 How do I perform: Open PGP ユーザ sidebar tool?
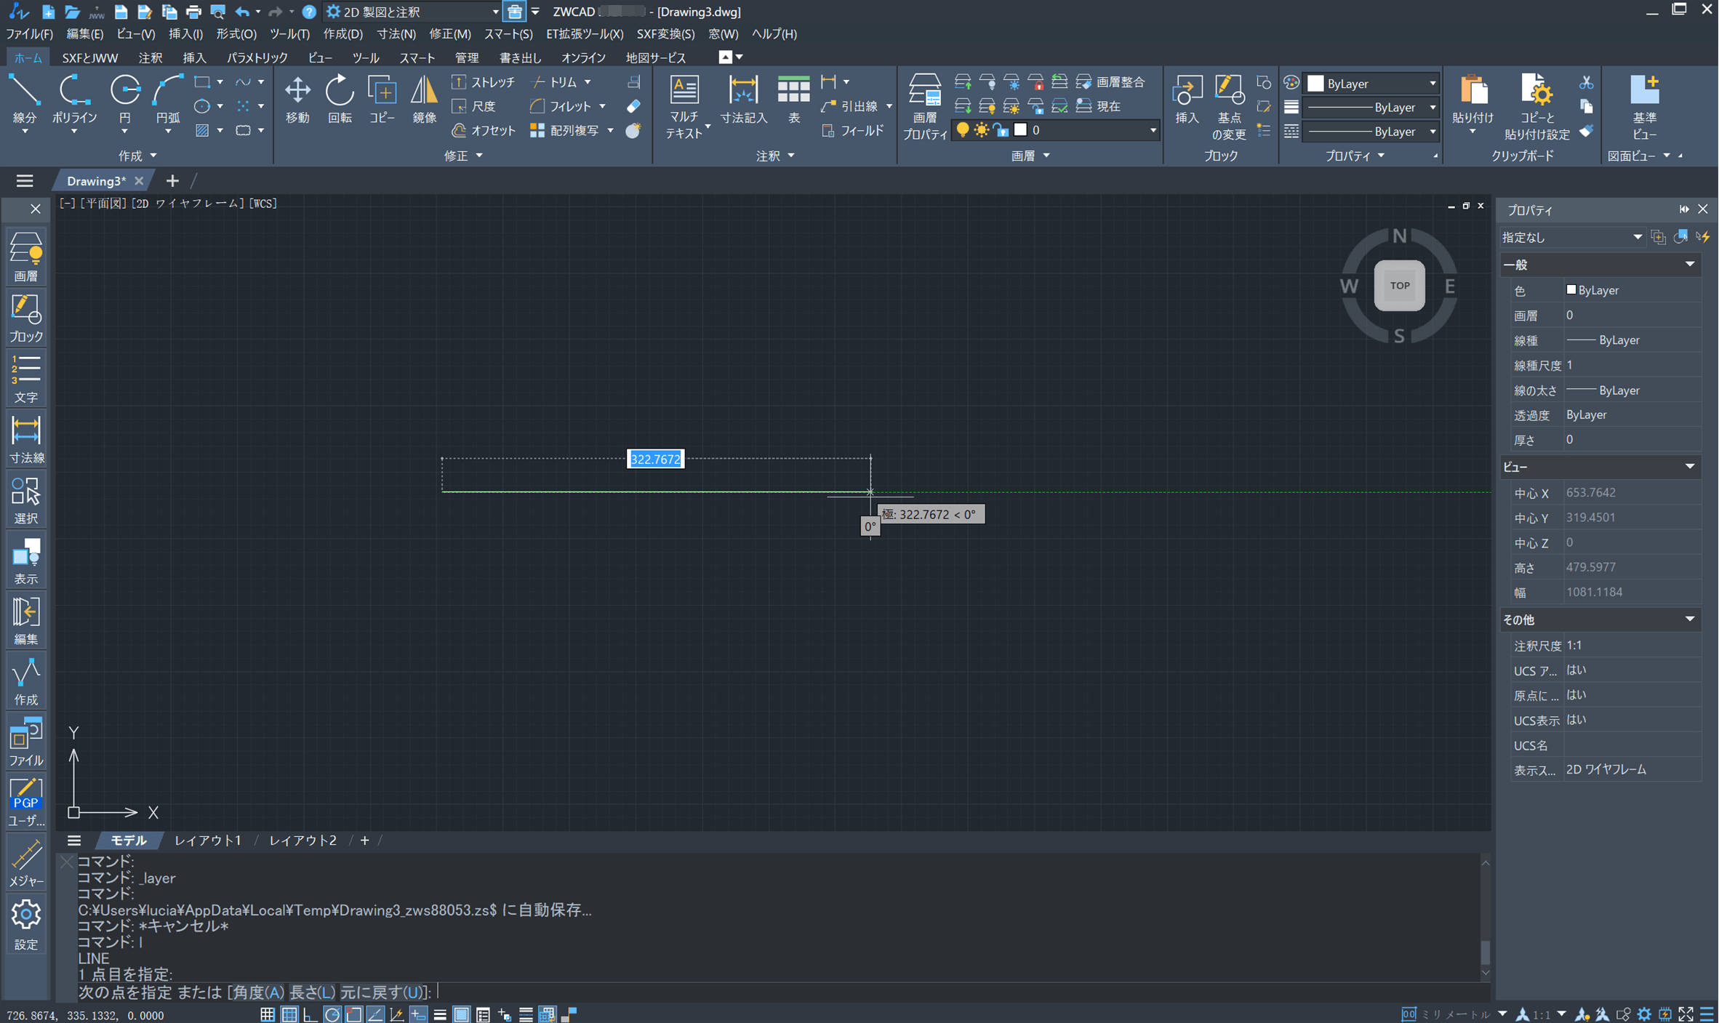coord(25,802)
